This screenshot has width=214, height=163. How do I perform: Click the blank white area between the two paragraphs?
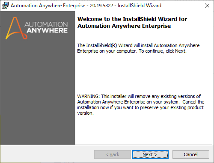(x=143, y=74)
